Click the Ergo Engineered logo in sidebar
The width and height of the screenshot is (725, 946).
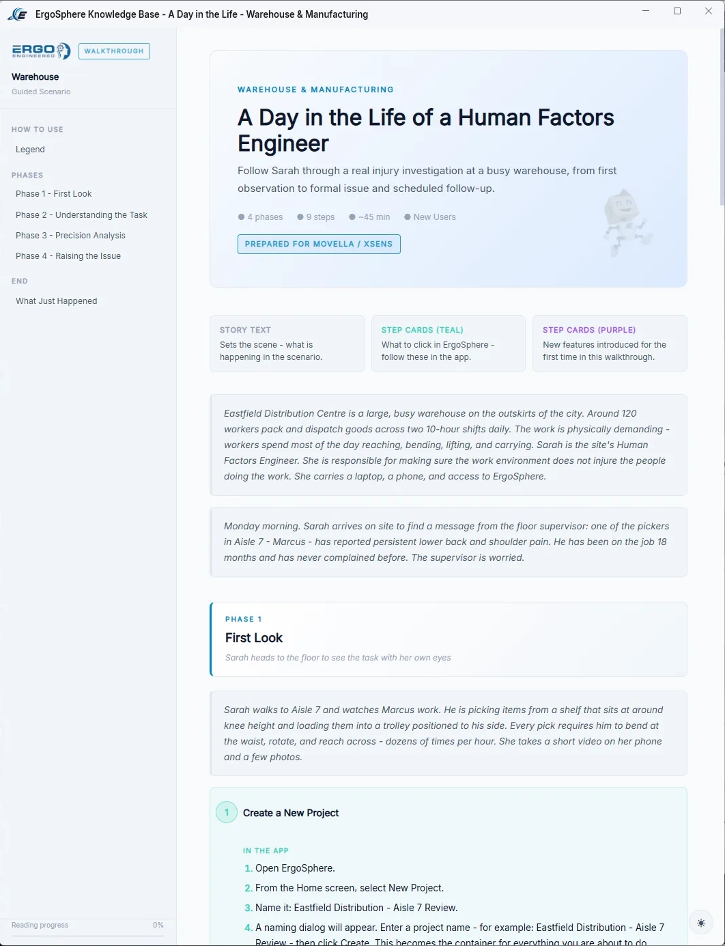(41, 51)
